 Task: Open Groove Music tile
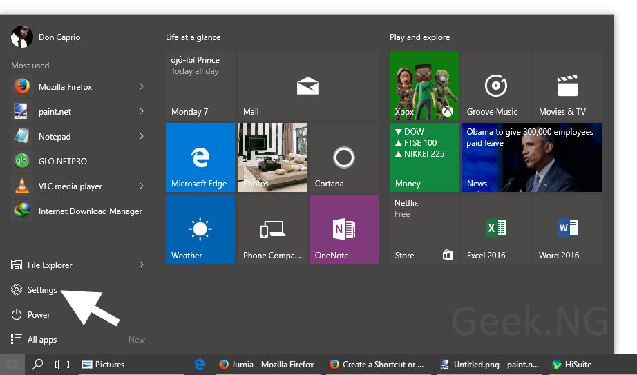point(496,86)
